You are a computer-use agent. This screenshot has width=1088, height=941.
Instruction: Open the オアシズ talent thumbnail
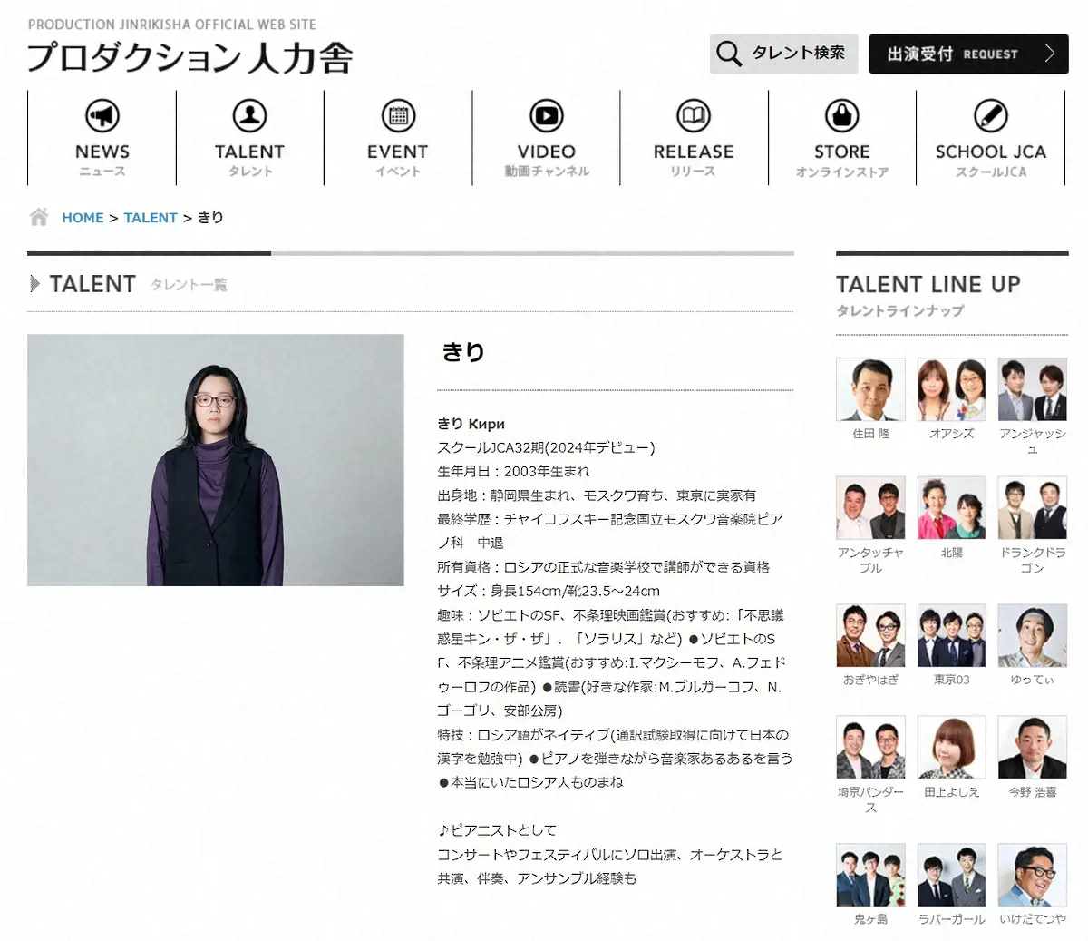click(951, 389)
